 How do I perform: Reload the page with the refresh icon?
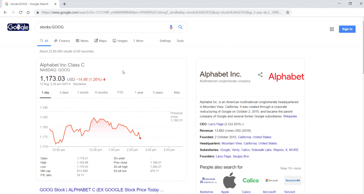[x=20, y=12]
